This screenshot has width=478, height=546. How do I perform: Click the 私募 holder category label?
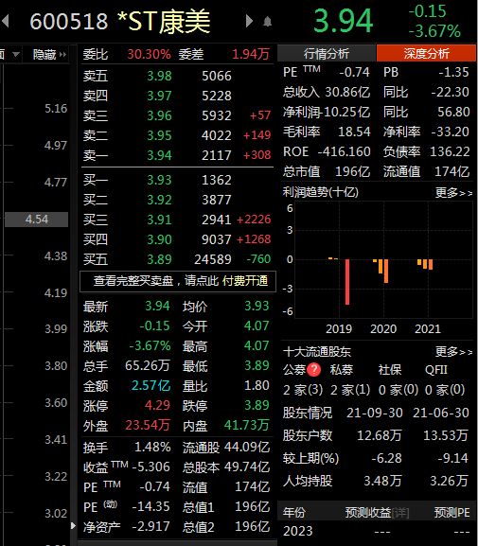click(x=342, y=370)
